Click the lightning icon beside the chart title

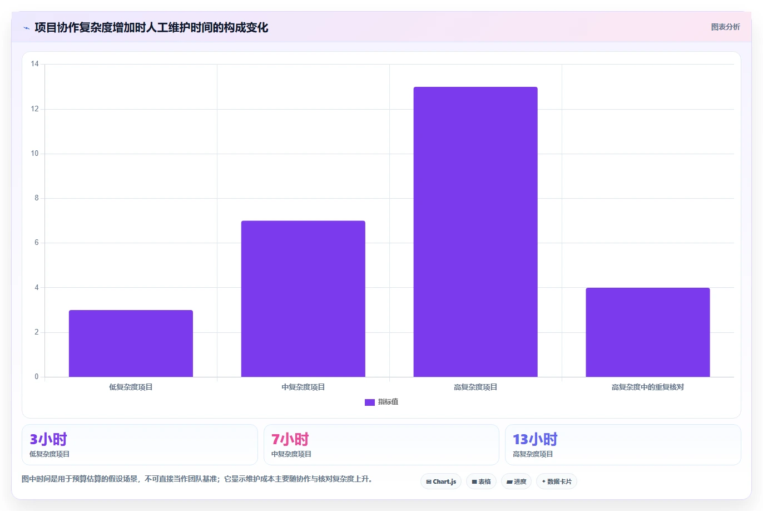click(26, 28)
